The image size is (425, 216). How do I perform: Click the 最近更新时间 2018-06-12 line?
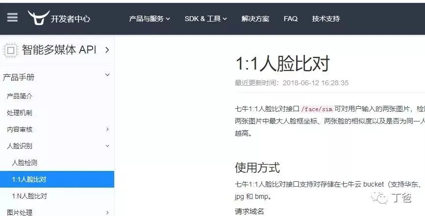click(292, 83)
